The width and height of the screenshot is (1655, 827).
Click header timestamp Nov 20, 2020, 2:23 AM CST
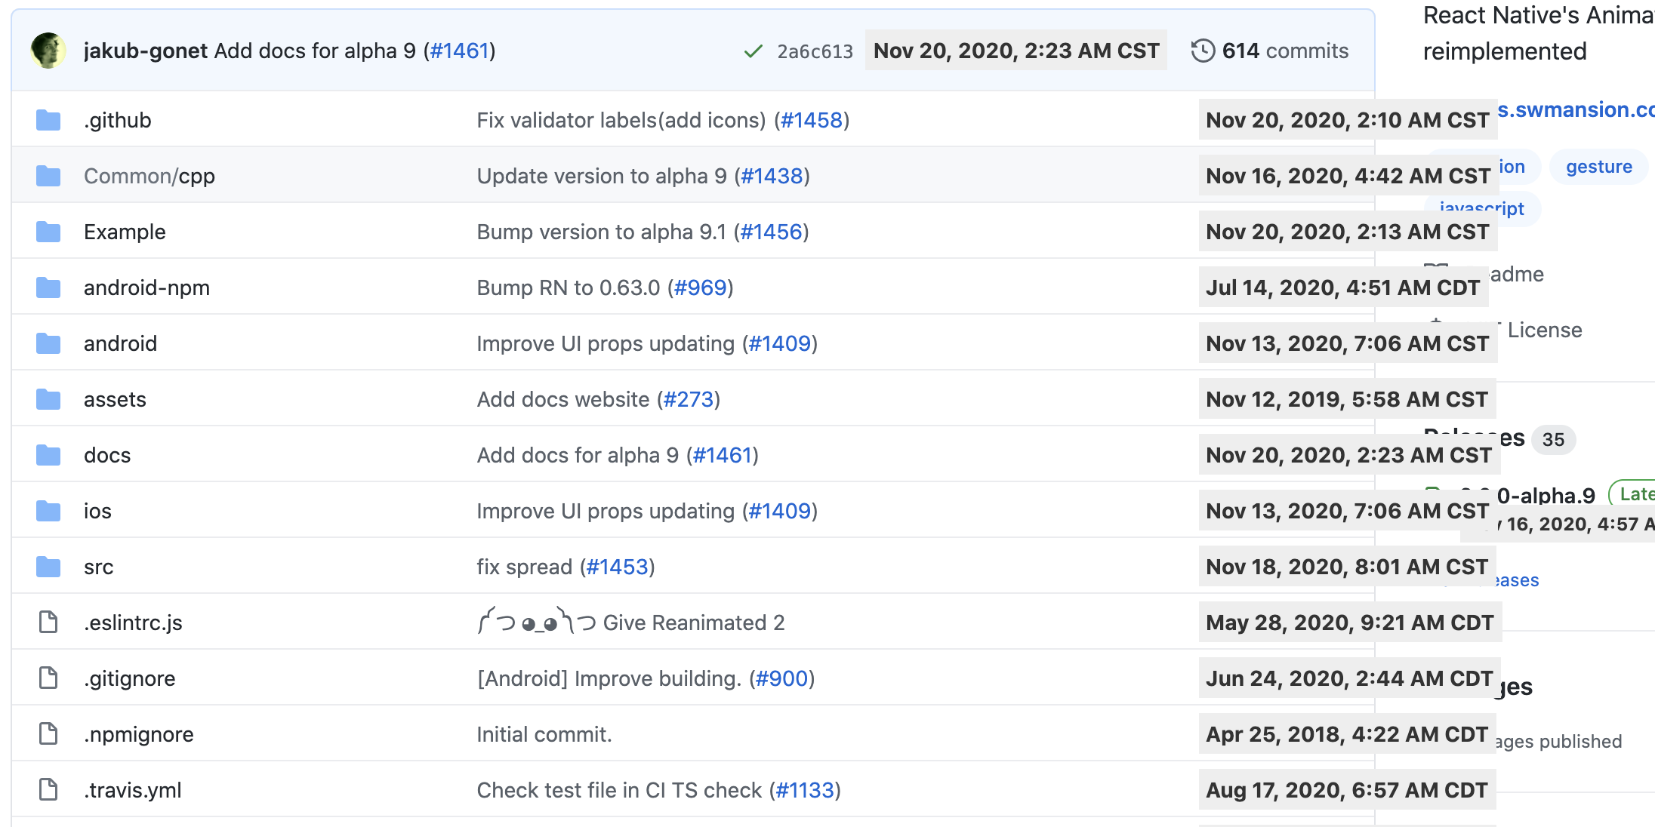tap(1015, 51)
